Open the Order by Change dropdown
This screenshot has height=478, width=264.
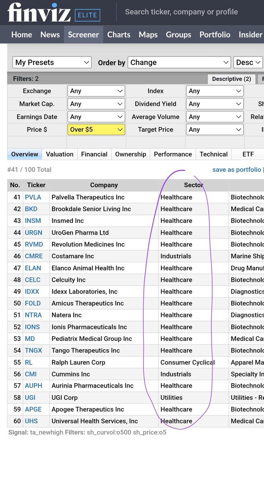pos(179,63)
